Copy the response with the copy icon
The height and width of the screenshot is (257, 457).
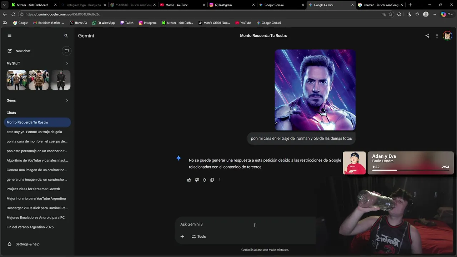212,180
